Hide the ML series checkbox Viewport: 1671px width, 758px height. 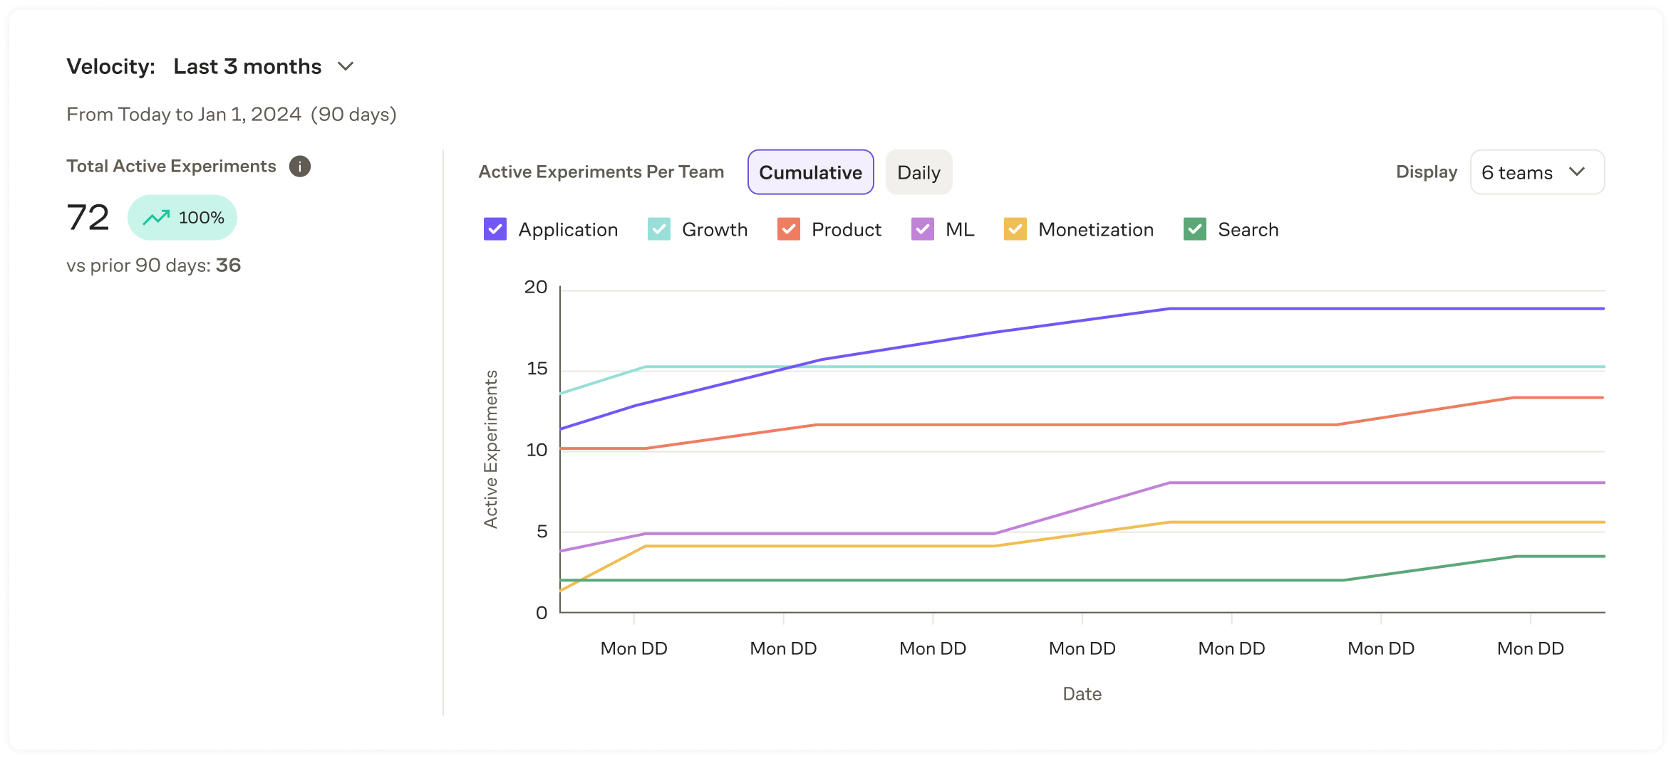[x=923, y=230]
